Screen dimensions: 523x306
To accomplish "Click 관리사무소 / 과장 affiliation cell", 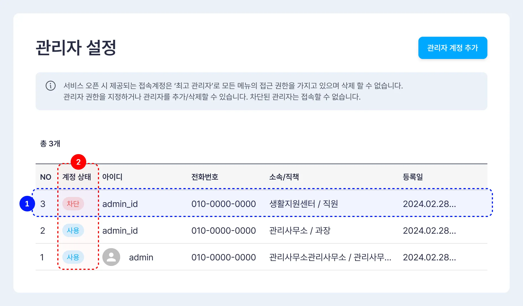I will click(300, 231).
